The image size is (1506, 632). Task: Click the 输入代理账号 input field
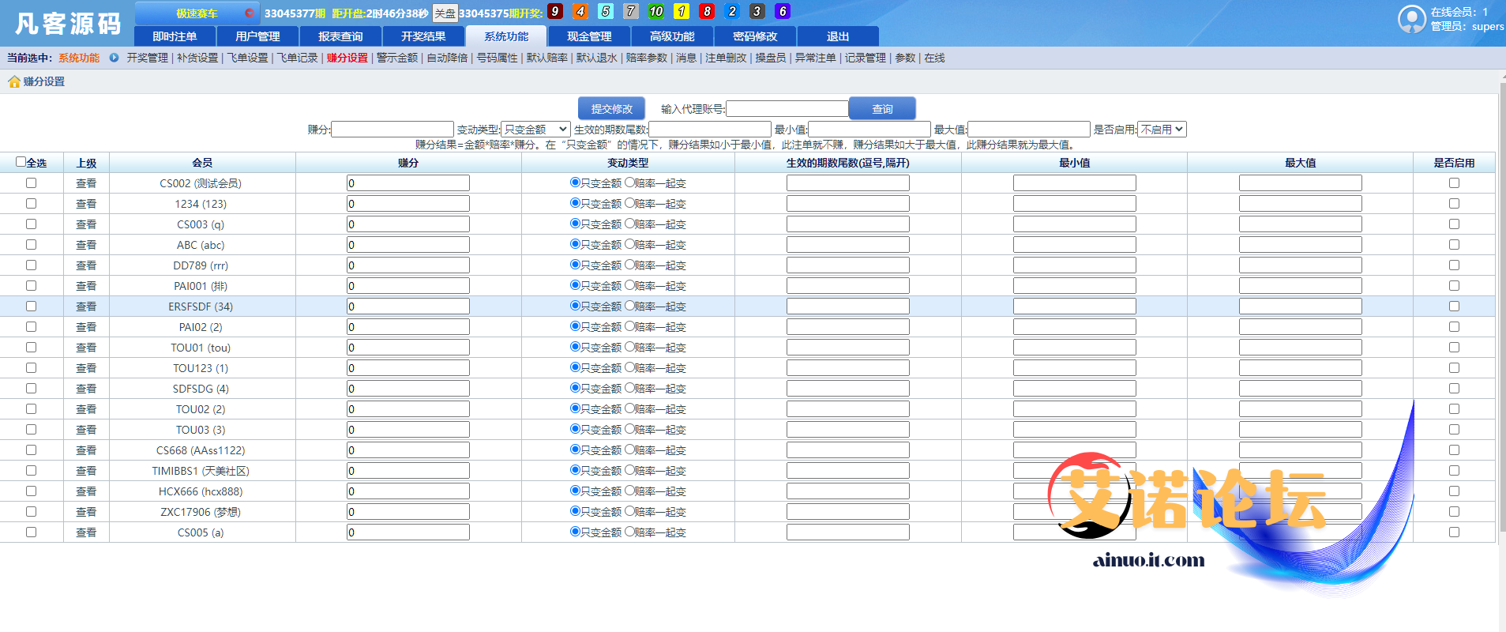(x=787, y=109)
